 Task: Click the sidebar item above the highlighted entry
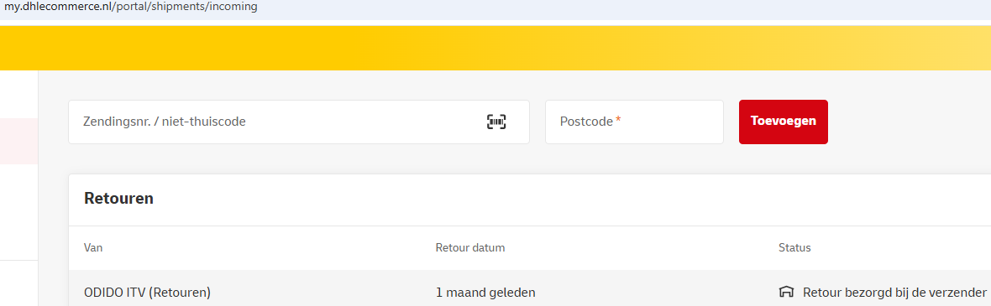point(19,95)
